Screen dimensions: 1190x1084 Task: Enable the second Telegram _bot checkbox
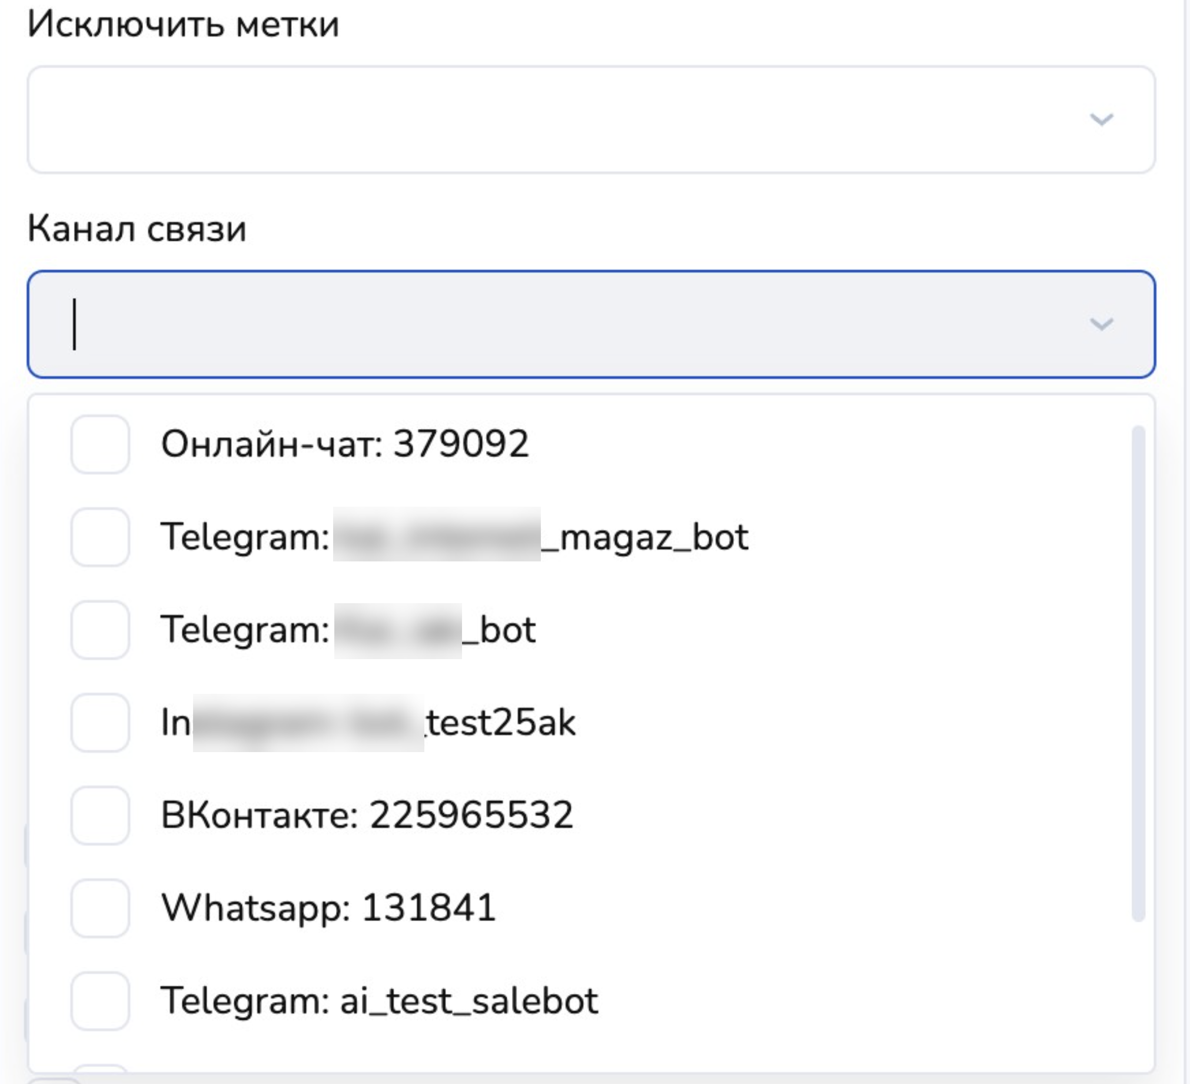coord(100,630)
